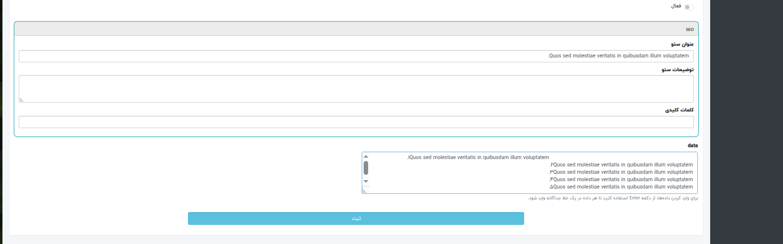The image size is (783, 244).
Task: Toggle the فعال switch
Action: [689, 7]
